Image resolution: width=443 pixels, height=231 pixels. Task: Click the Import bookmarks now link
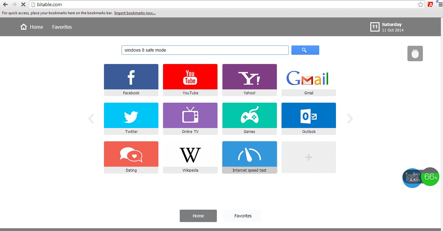point(135,13)
